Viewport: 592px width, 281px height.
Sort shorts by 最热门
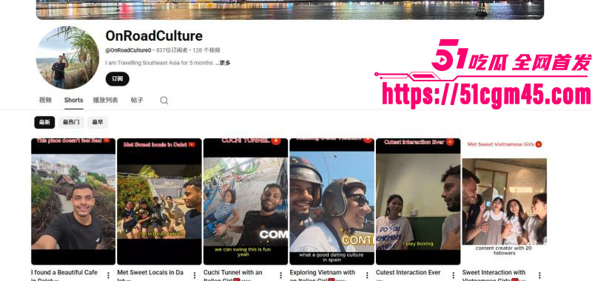pos(71,122)
